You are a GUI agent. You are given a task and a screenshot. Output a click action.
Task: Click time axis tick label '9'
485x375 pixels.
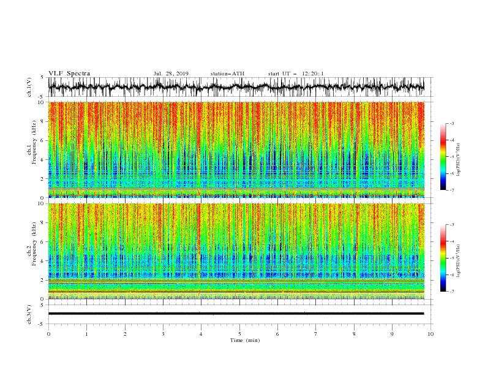click(392, 334)
